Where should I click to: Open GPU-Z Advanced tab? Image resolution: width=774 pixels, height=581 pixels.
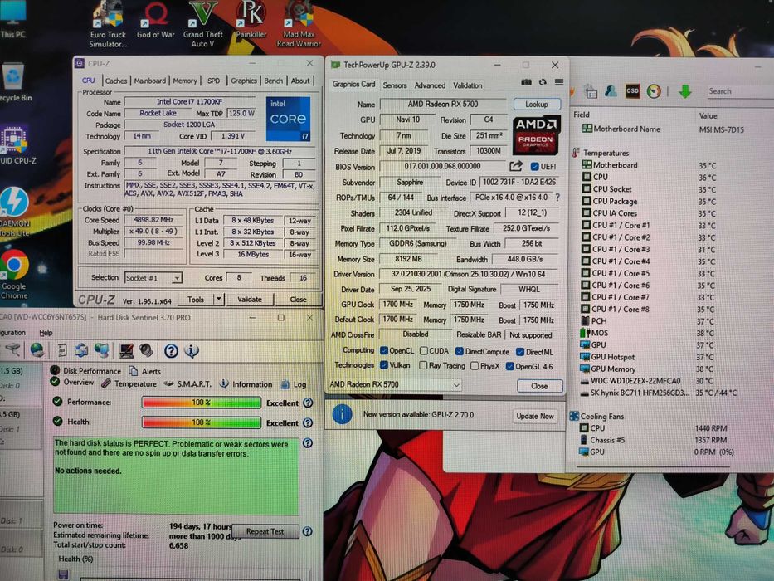tap(430, 85)
